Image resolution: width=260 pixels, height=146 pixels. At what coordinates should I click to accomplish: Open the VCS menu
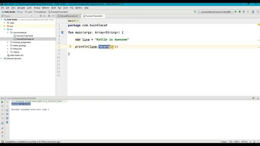71,8
